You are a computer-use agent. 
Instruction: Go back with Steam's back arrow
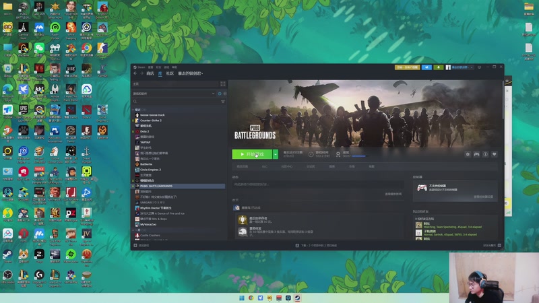pyautogui.click(x=135, y=73)
